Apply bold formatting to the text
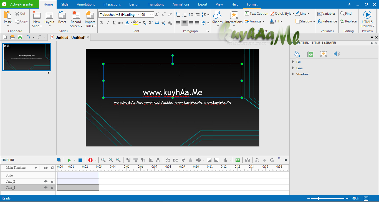This screenshot has height=202, width=379. tap(101, 23)
